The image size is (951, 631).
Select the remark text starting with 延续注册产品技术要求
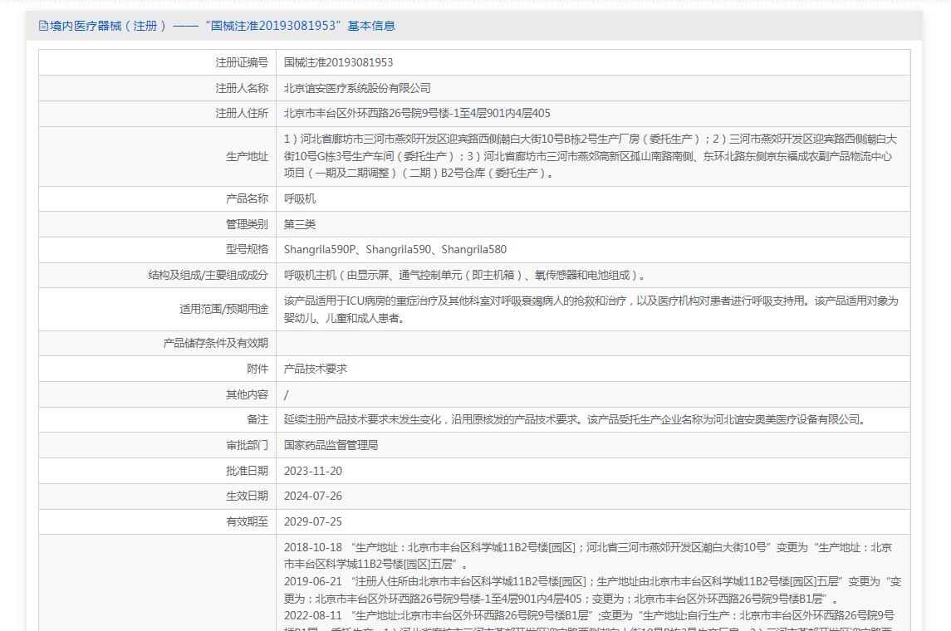[x=576, y=419]
